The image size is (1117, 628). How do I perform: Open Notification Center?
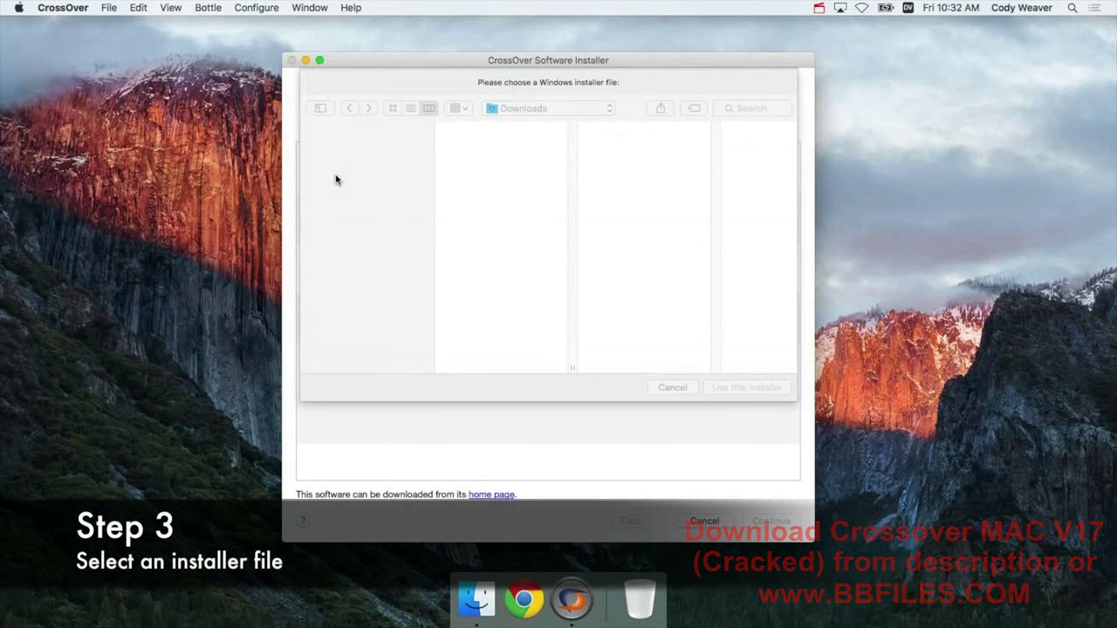point(1095,8)
